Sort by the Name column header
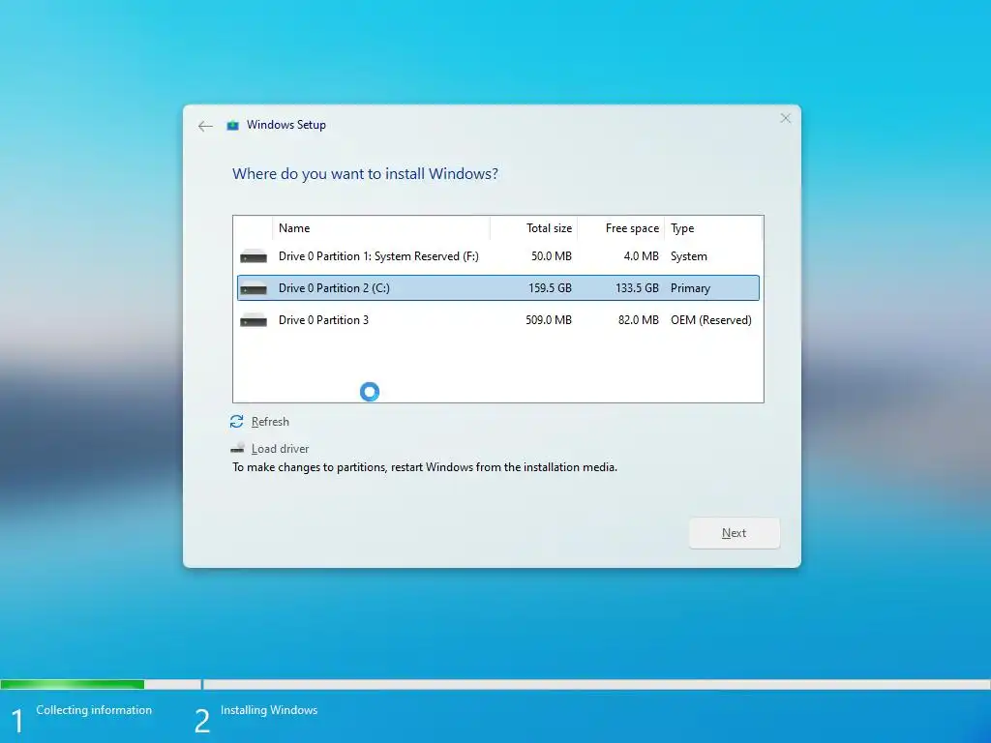The image size is (991, 743). point(381,228)
